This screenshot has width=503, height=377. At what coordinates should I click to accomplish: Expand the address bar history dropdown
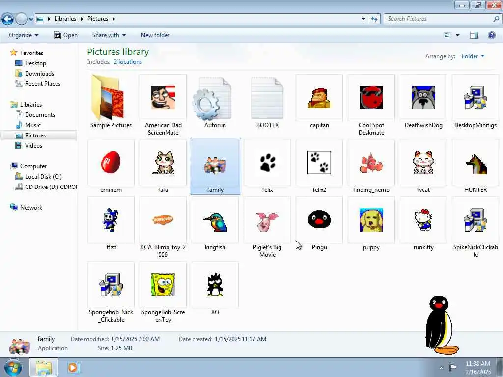click(363, 19)
